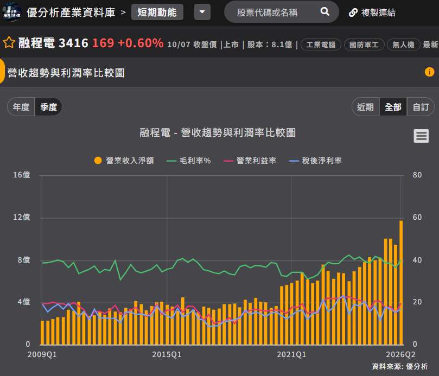Click the green 毛利率% legend line marker
Viewport: 439px width, 376px height.
pyautogui.click(x=171, y=161)
